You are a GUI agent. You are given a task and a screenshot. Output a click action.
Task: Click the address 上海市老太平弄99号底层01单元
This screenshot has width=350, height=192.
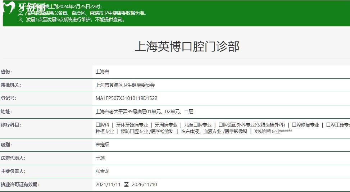(x=128, y=111)
